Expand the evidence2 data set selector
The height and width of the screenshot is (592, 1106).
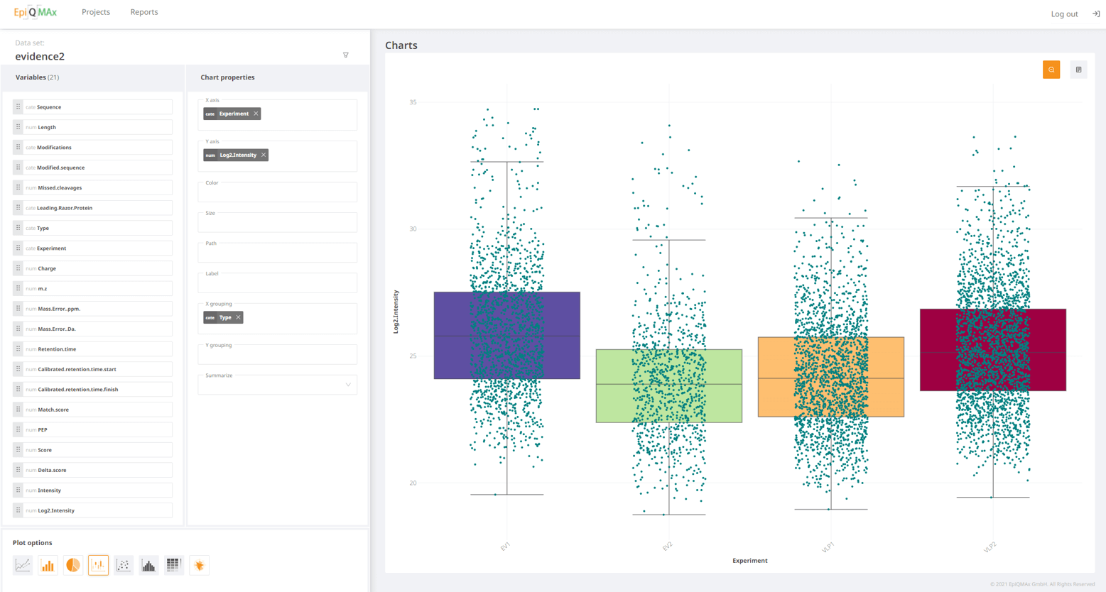[346, 55]
